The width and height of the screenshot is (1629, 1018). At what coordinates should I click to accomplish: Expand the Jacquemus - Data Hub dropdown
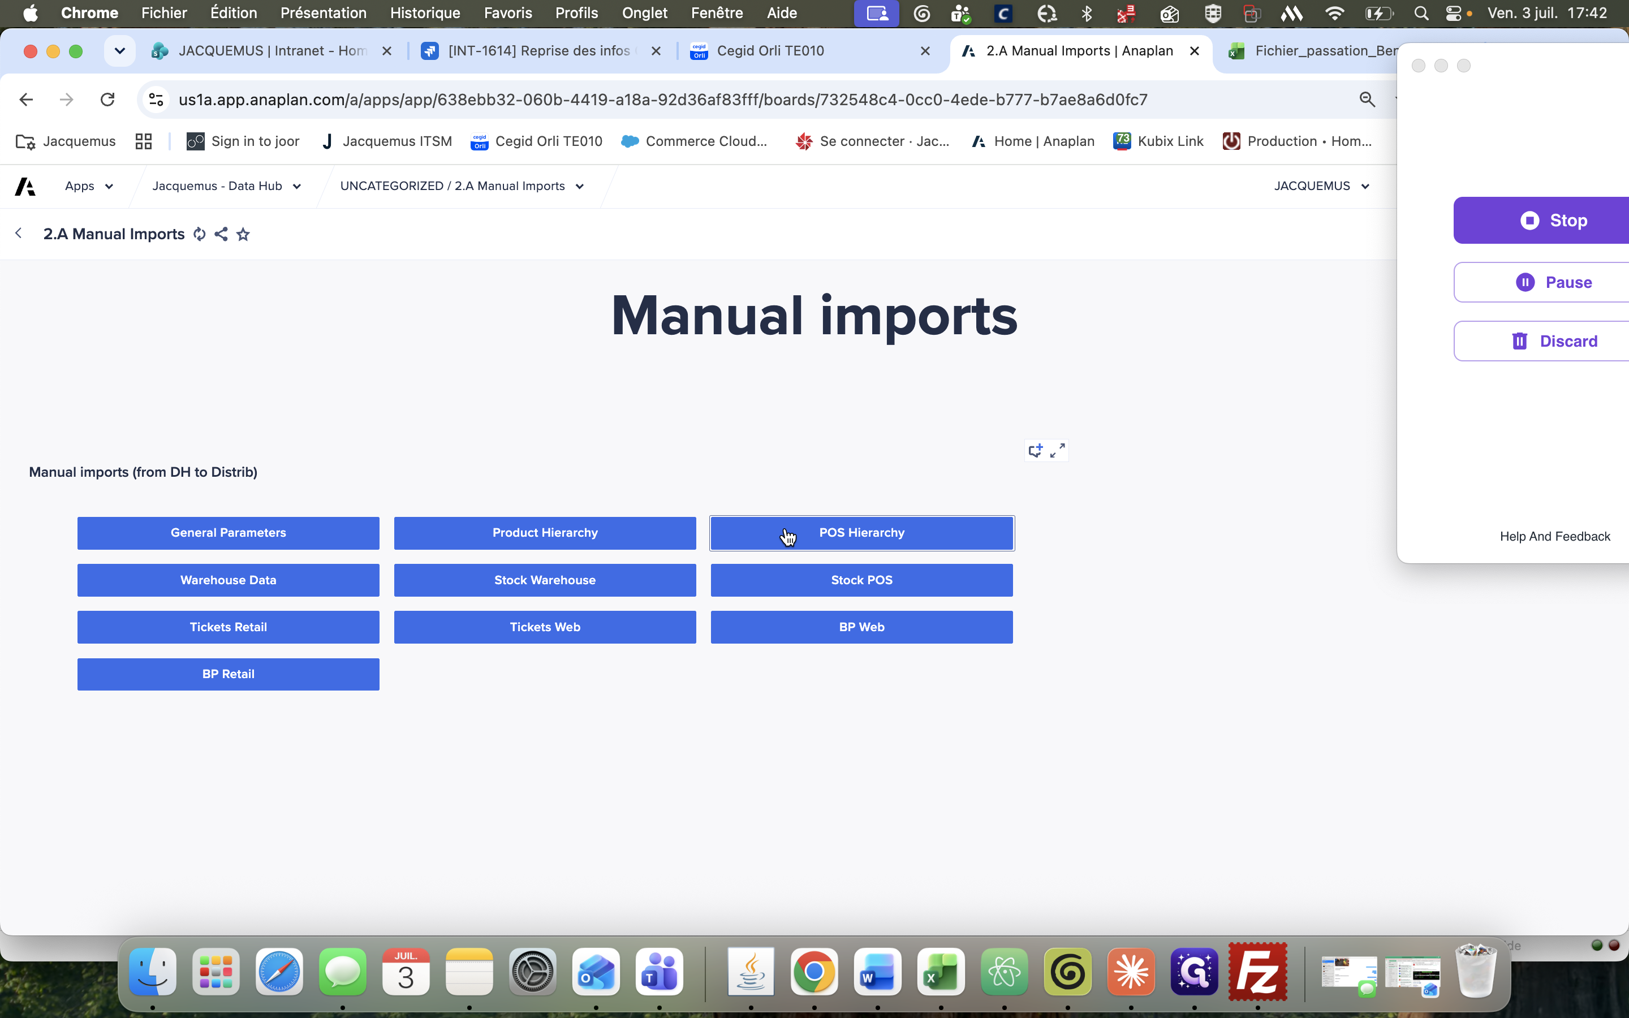coord(226,186)
